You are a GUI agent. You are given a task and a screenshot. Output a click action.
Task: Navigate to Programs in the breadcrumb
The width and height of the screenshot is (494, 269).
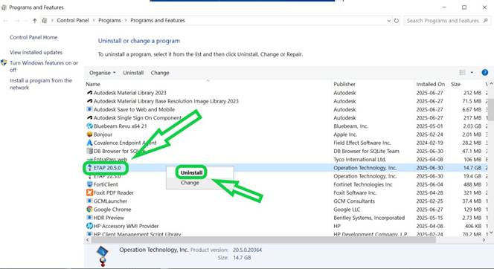pos(109,21)
